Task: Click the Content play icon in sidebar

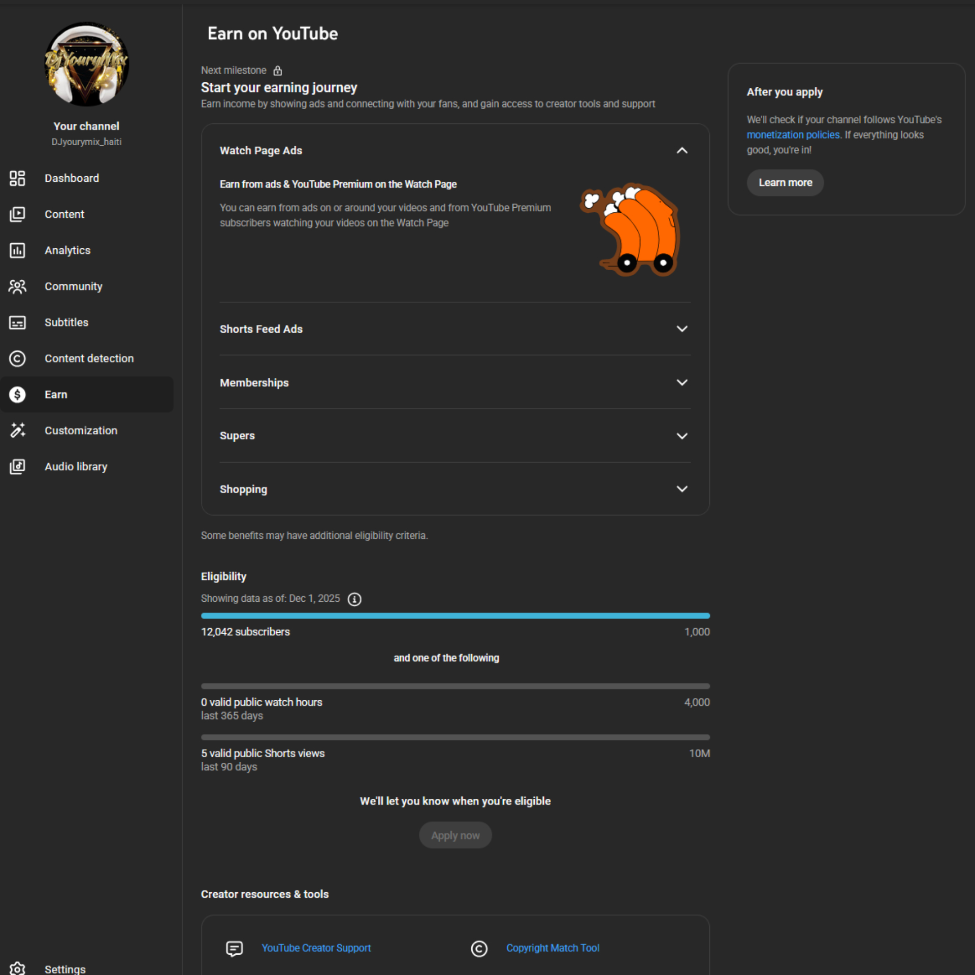Action: pyautogui.click(x=17, y=214)
